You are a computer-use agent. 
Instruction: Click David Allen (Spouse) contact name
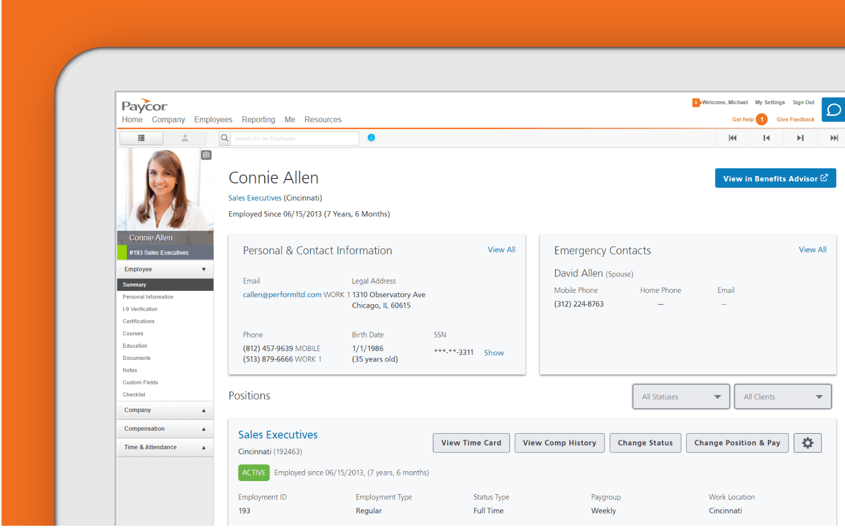593,273
